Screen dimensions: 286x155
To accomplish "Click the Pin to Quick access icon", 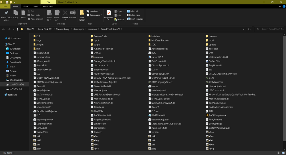I will click(6, 13).
